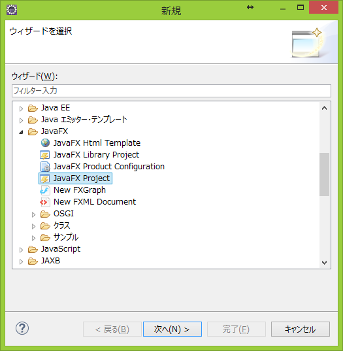Click the JavaFX Project wizard icon
343x351 pixels.
coord(44,178)
